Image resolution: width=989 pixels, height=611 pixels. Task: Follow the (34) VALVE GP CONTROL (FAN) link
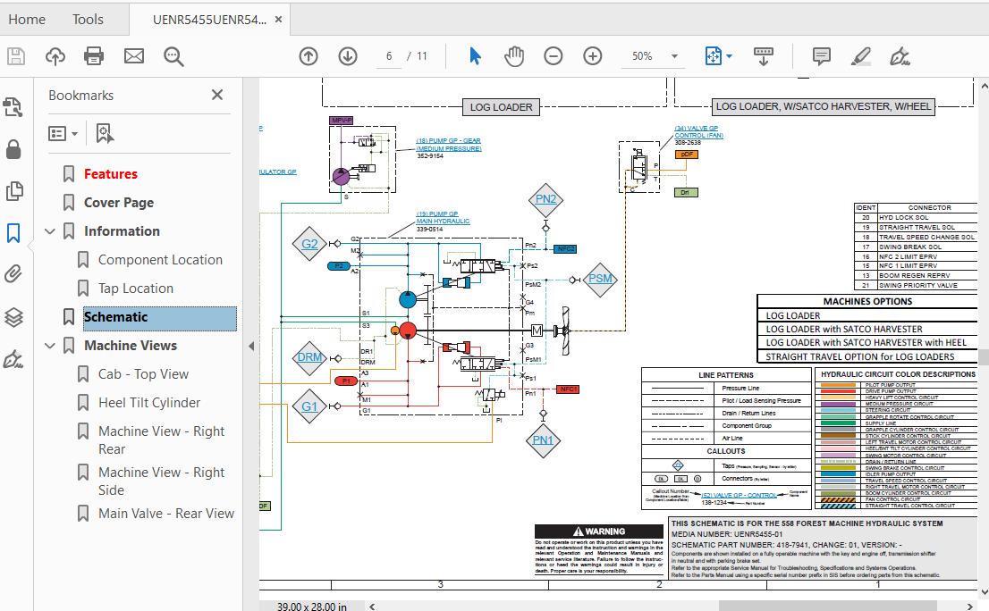tap(699, 131)
